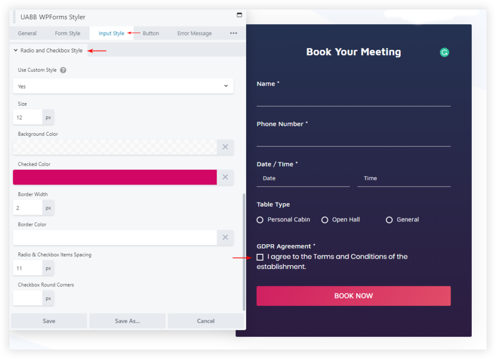Open more styler settings via the ellipsis icon
The height and width of the screenshot is (359, 496).
click(233, 33)
